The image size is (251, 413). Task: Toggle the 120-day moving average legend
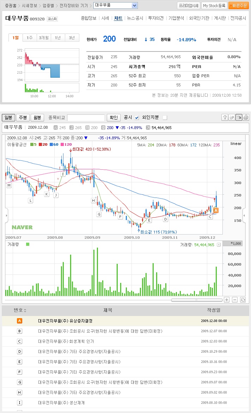point(66,144)
